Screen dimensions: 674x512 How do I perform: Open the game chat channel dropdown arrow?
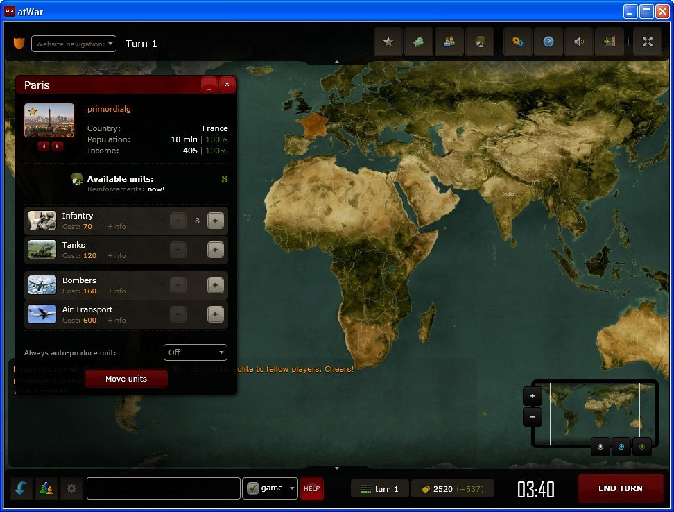pyautogui.click(x=292, y=488)
